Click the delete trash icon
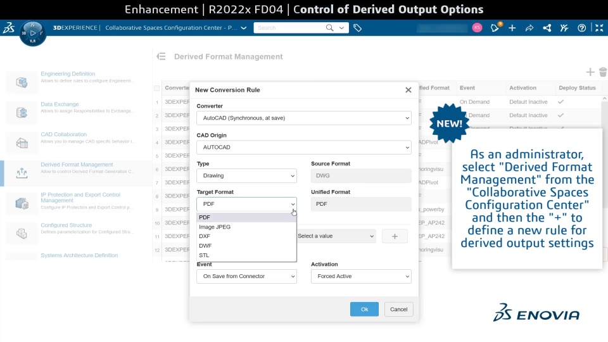This screenshot has width=608, height=342. coord(602,72)
